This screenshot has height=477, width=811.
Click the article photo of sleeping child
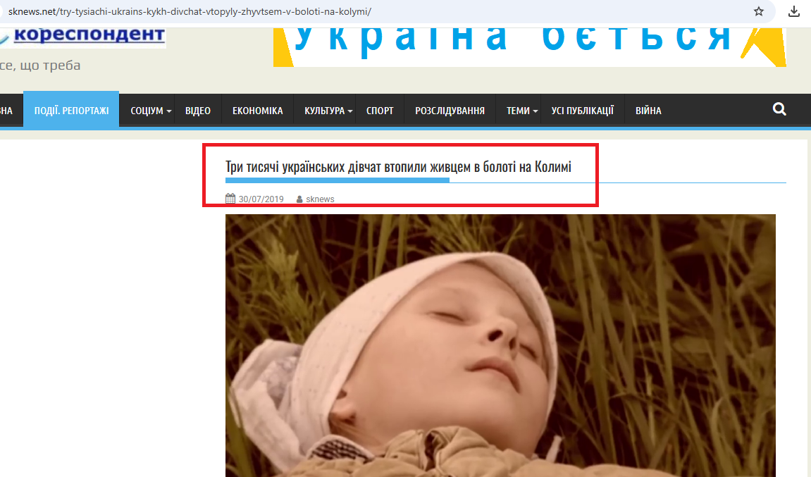(500, 345)
